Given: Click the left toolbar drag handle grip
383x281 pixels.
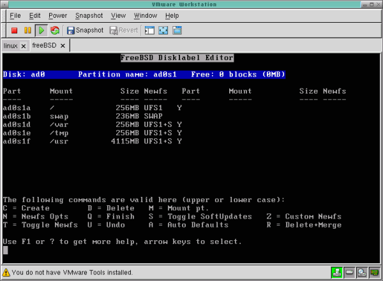Looking at the screenshot, I should 3,31.
